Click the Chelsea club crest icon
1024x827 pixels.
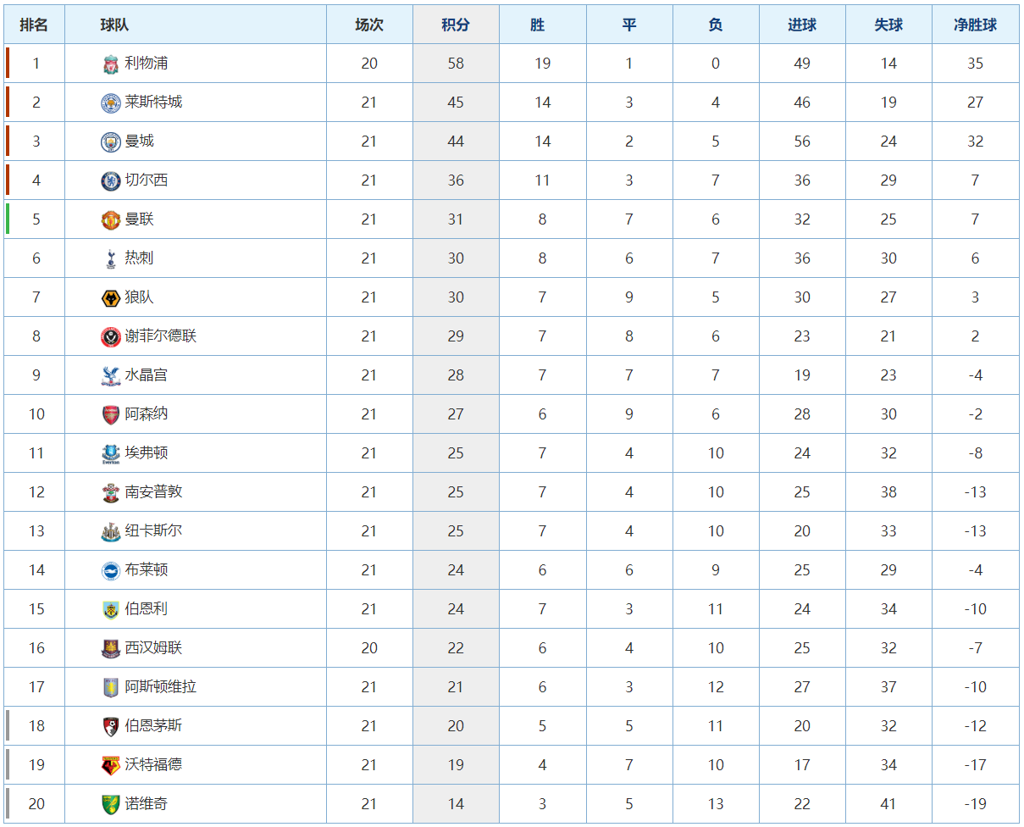[111, 180]
